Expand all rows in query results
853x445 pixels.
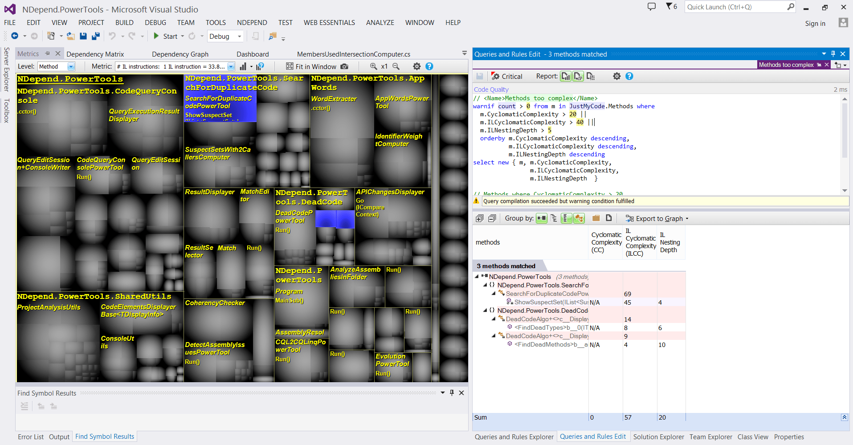click(479, 218)
